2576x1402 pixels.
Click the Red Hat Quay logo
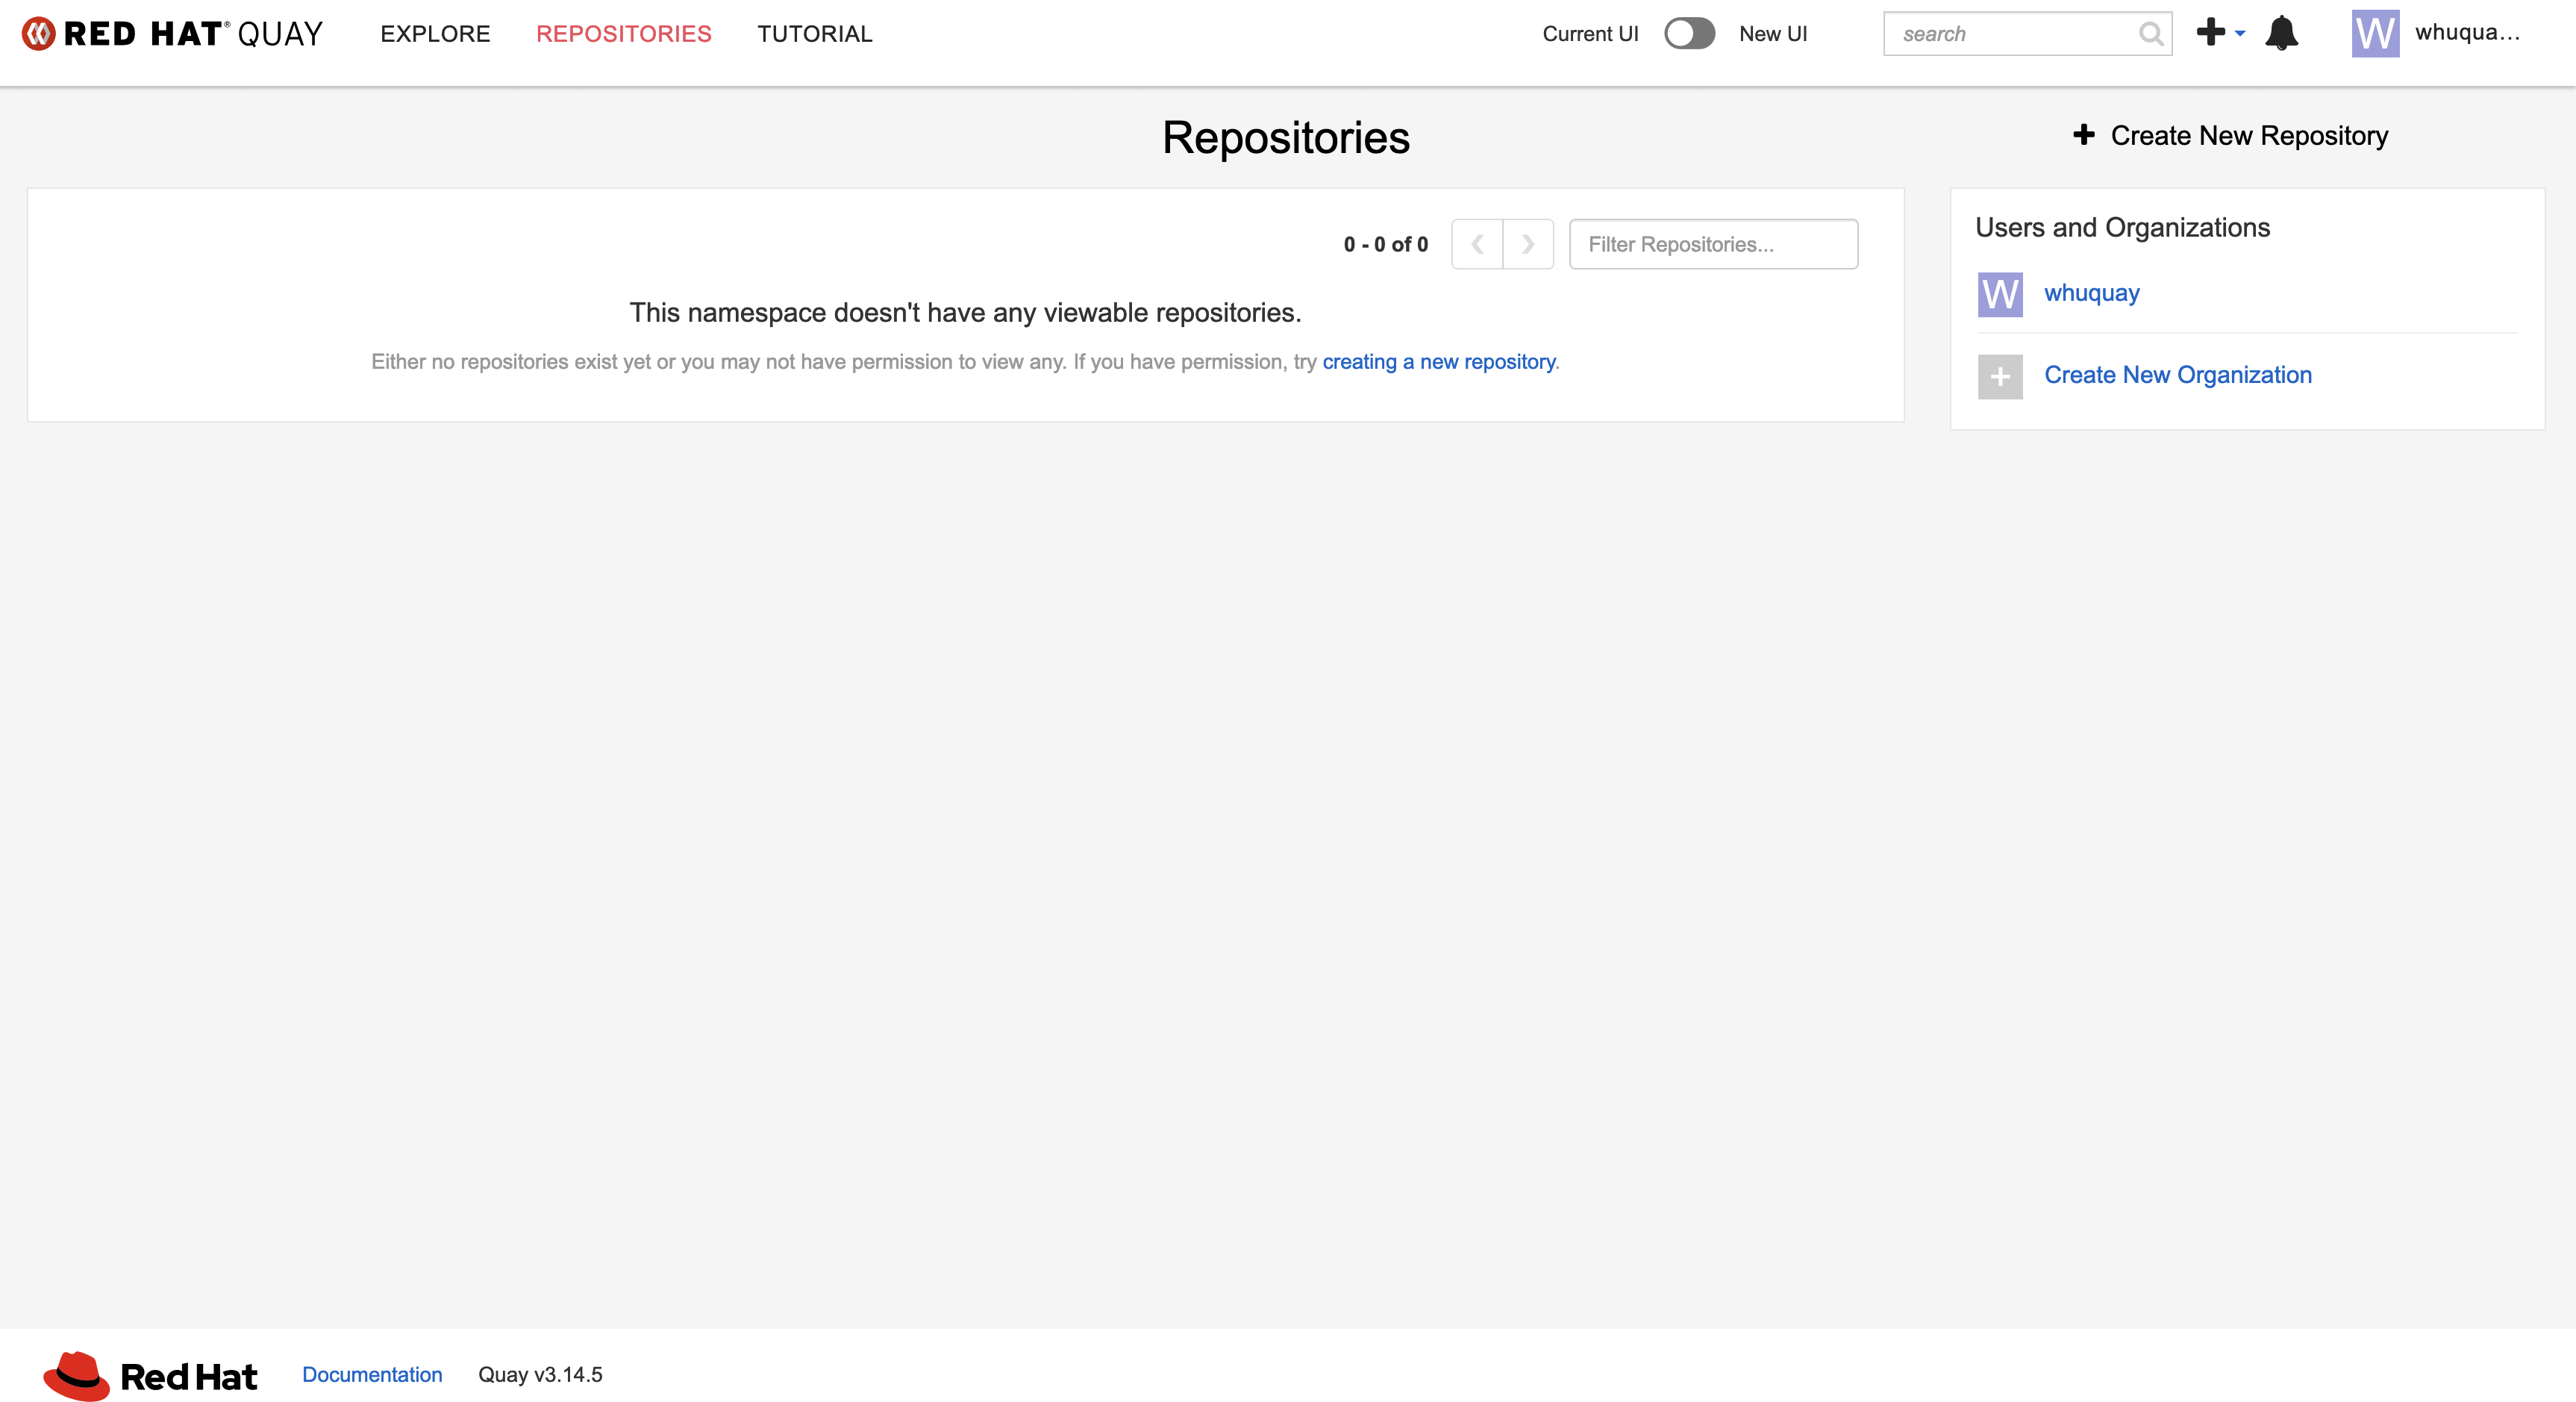[172, 34]
